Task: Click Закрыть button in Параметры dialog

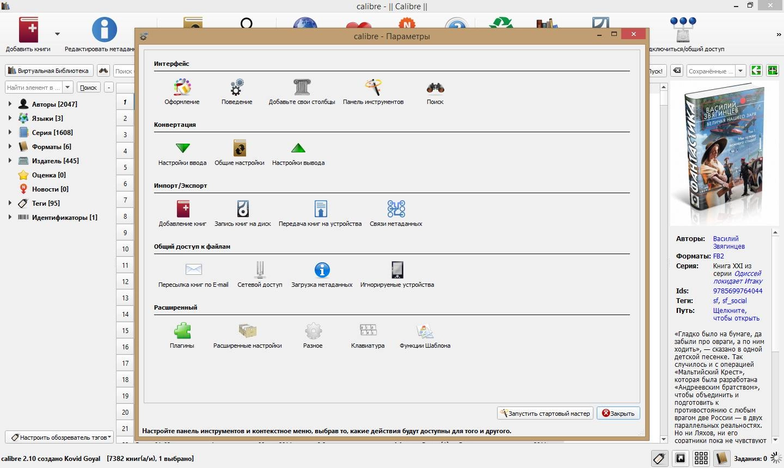Action: (618, 413)
